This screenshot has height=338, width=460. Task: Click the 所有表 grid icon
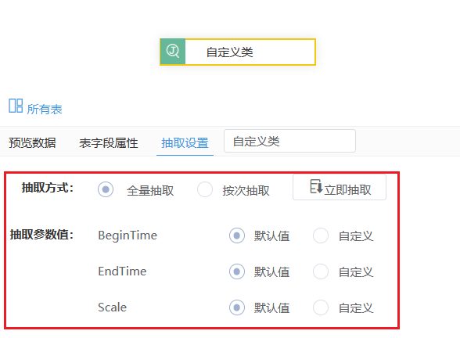[x=16, y=106]
